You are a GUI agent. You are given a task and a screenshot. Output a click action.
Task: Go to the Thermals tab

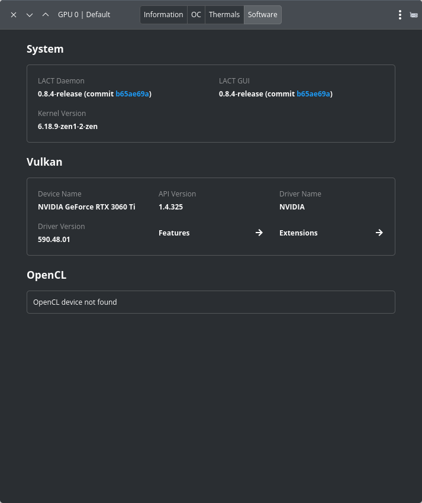tap(224, 15)
